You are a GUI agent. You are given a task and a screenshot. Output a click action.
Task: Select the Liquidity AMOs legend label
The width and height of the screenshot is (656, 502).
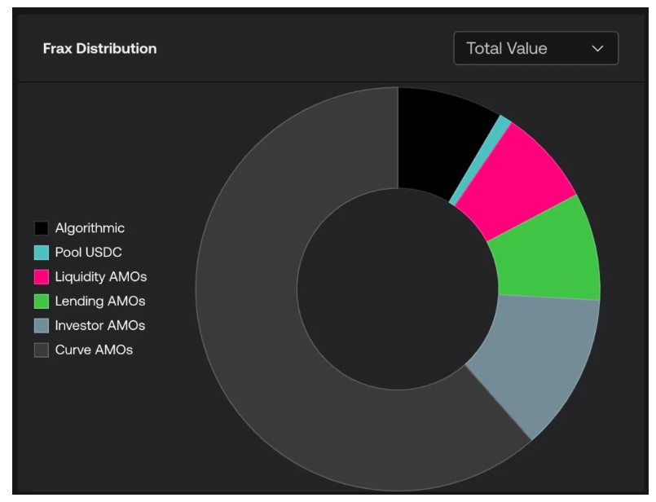pos(101,276)
